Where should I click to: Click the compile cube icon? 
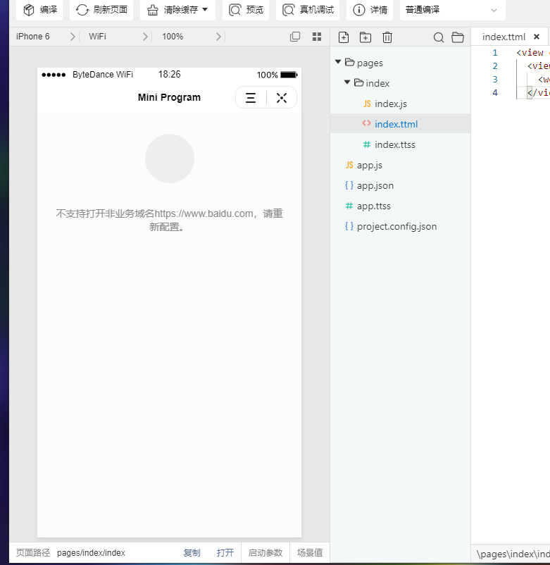[x=29, y=10]
